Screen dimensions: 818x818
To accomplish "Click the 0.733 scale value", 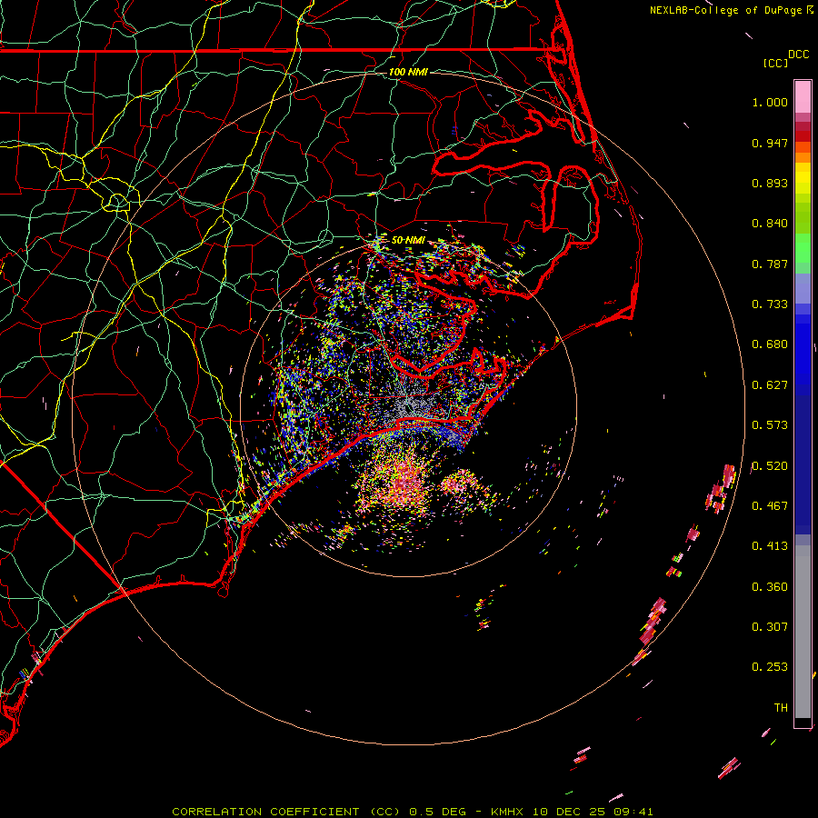I will coord(770,304).
